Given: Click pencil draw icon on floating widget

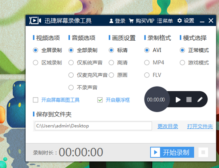Looking at the screenshot, I should (x=200, y=100).
